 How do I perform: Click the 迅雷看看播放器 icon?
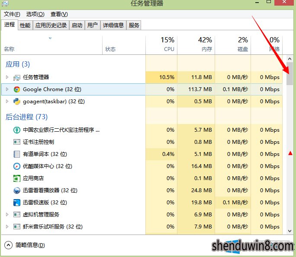click(x=17, y=190)
